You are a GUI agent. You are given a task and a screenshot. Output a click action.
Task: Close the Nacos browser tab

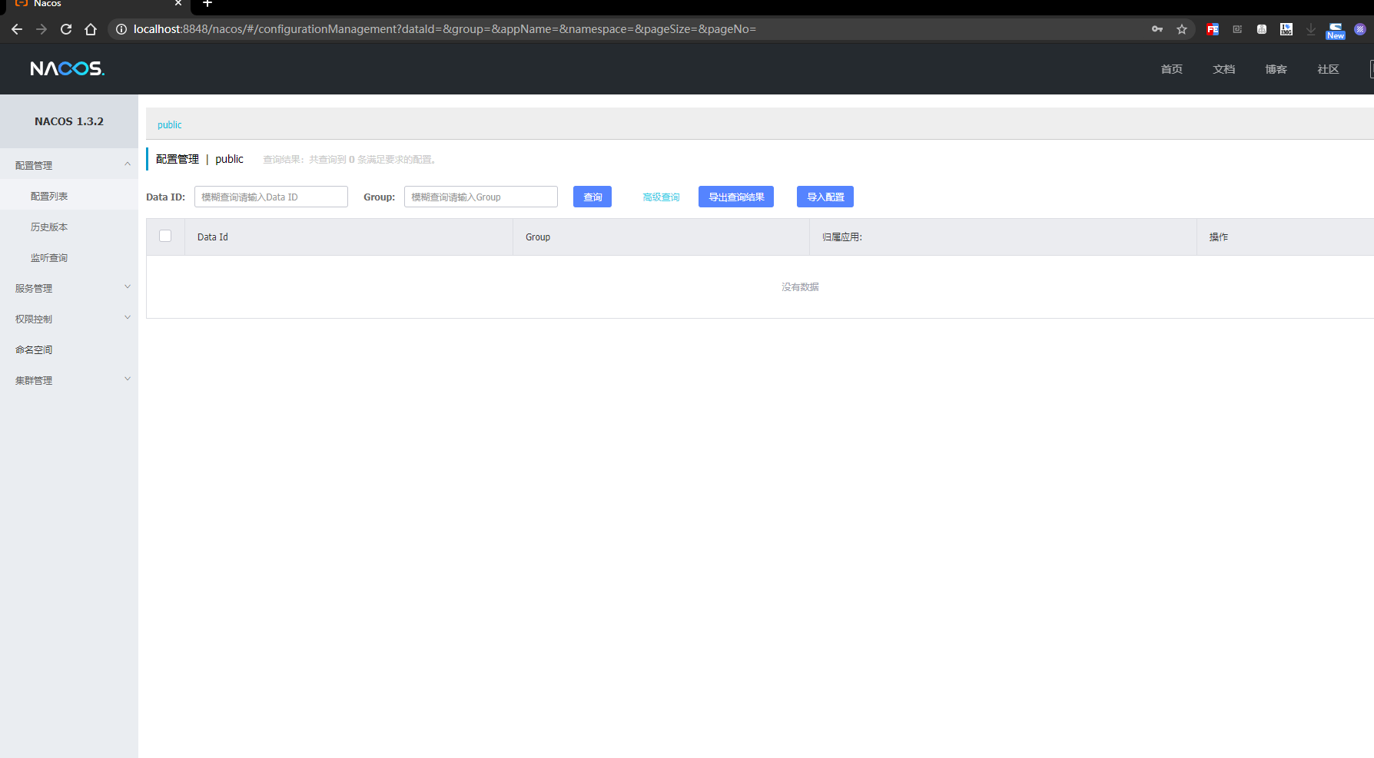tap(178, 4)
